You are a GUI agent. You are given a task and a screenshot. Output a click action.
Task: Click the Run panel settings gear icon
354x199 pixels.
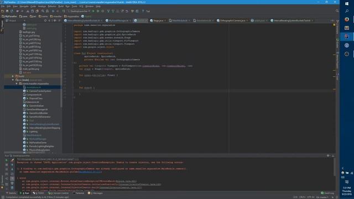click(x=328, y=156)
